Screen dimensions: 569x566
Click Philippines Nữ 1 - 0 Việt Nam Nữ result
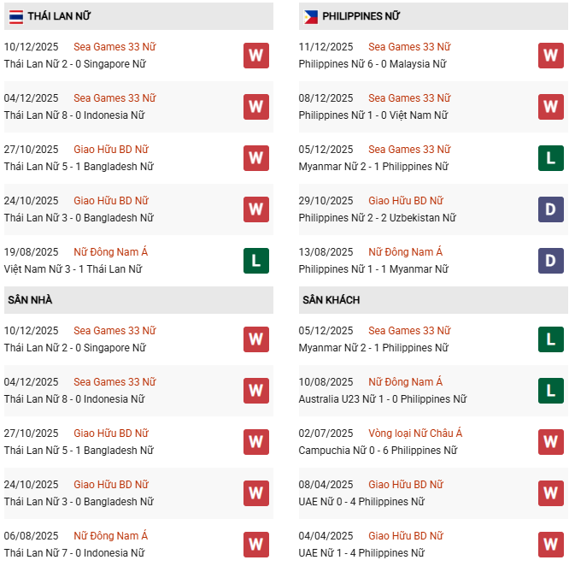(x=373, y=115)
